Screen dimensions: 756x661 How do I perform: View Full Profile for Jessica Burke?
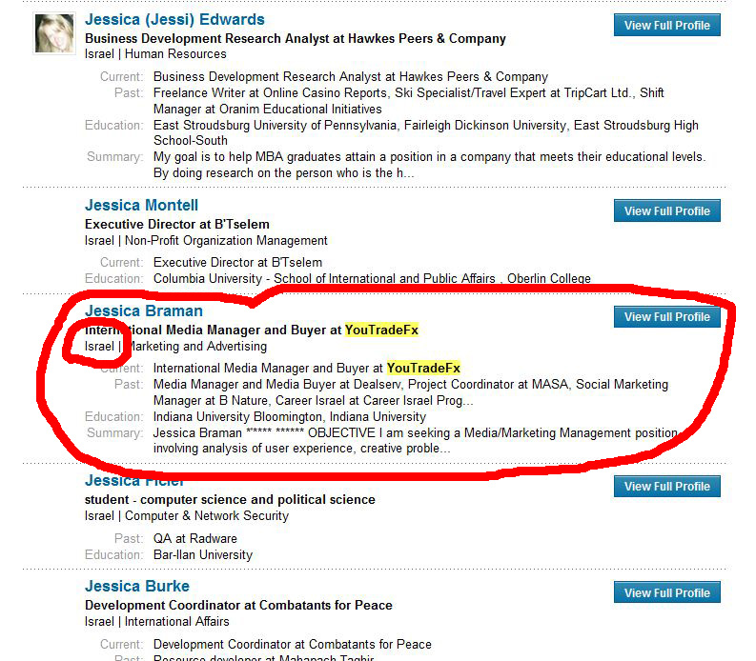pyautogui.click(x=666, y=592)
